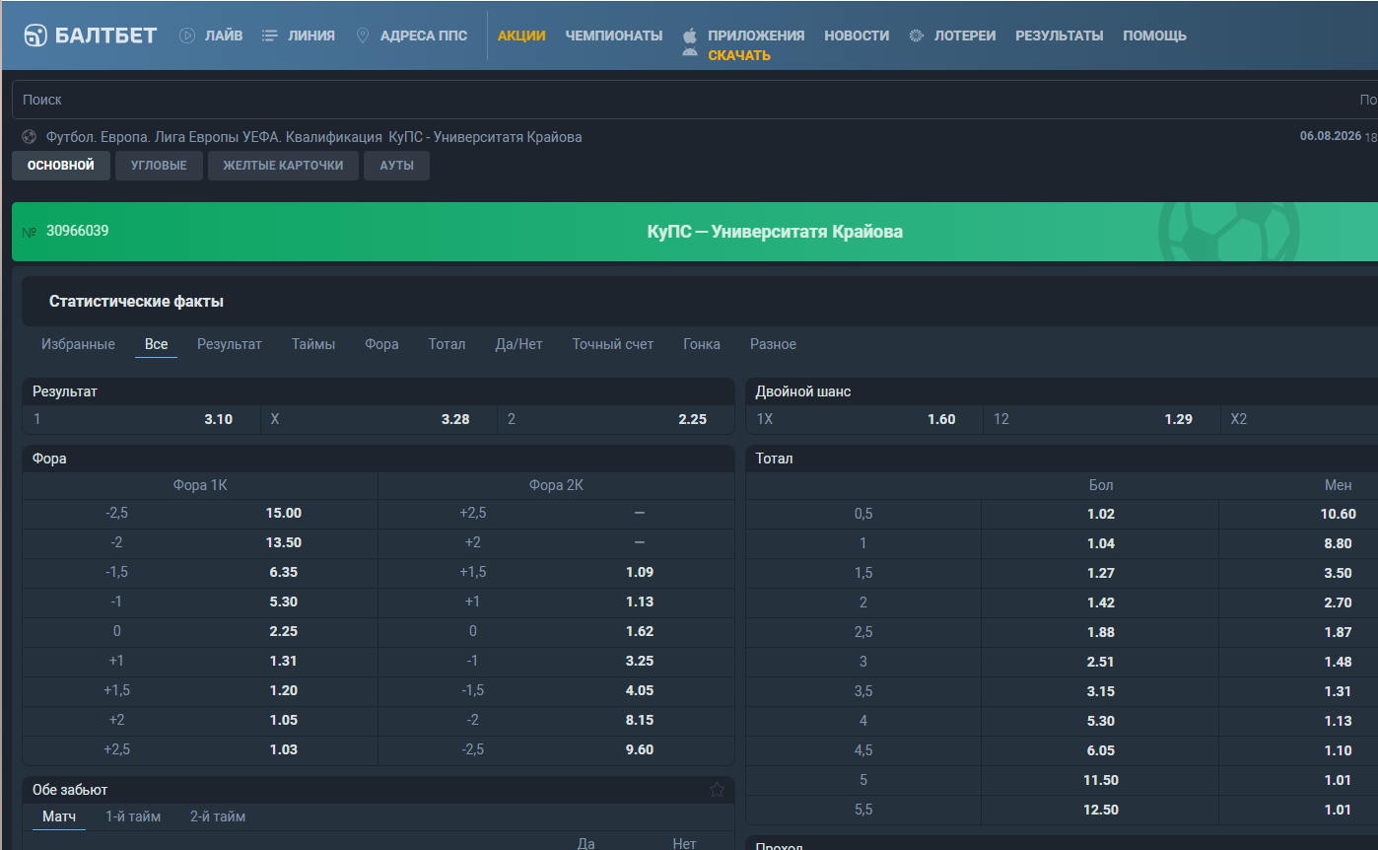Show the Избранные markets filter
Viewport: 1378px width, 850px height.
78,344
